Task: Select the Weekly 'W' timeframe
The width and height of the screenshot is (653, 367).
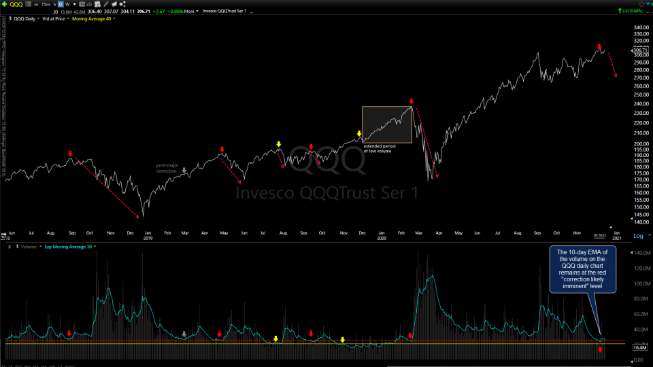Action: tap(67, 4)
